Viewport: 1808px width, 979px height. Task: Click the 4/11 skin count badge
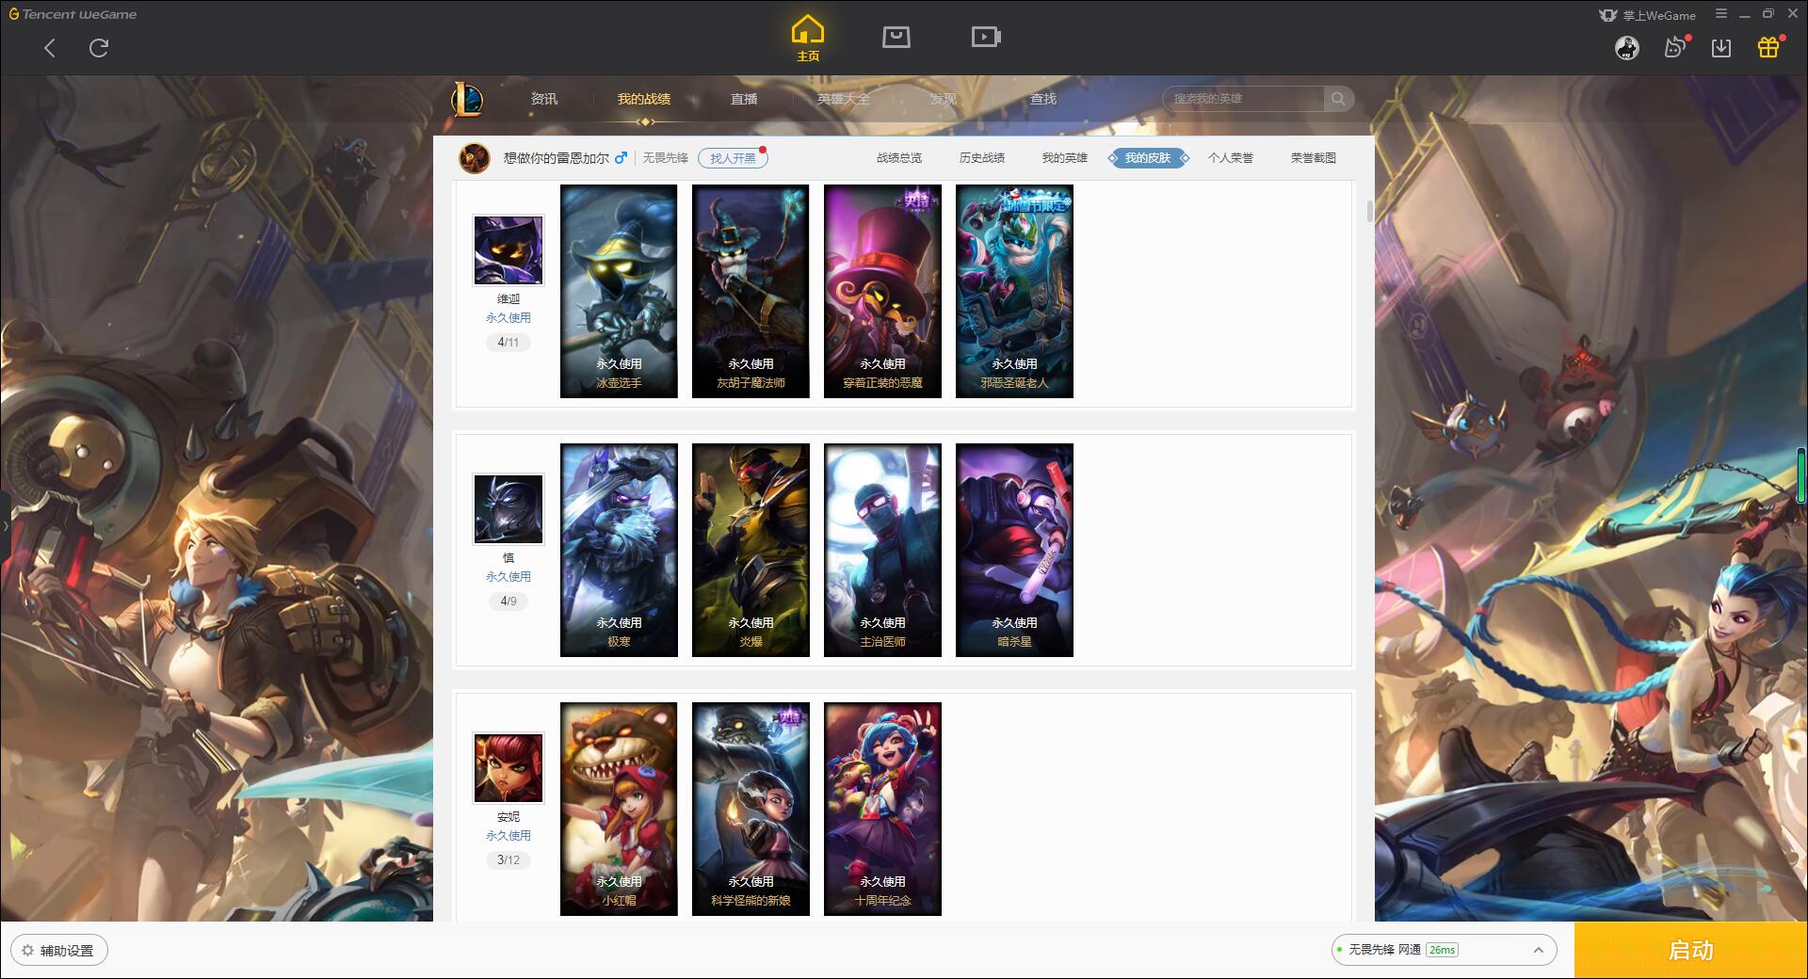[508, 343]
